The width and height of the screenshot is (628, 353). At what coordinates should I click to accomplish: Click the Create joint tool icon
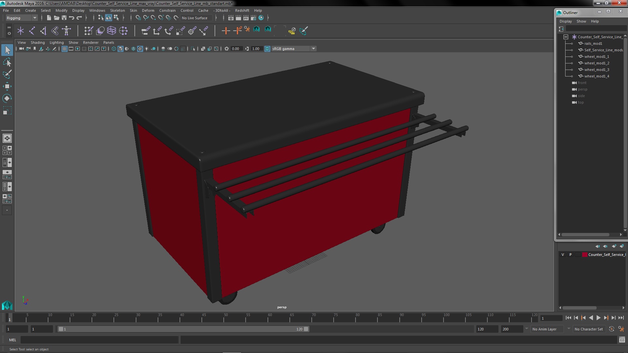(x=32, y=31)
